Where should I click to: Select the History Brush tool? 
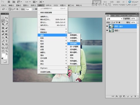pos(6,31)
